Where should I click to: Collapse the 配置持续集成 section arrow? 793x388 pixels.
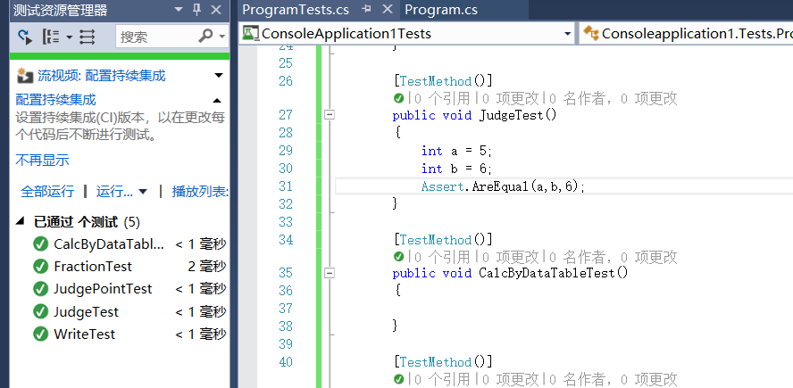[217, 100]
